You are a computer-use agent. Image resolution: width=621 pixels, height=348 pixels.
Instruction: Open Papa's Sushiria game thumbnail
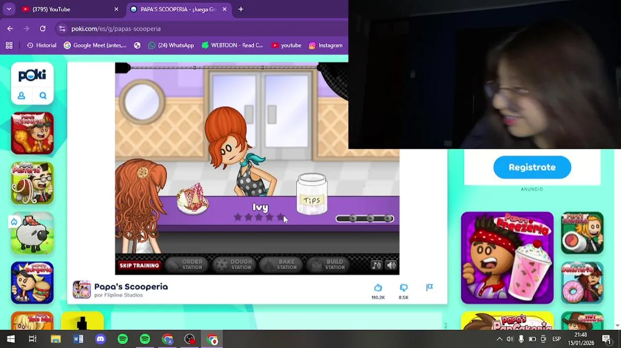582,233
